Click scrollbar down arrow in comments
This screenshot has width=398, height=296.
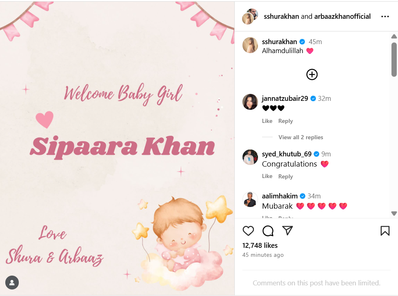pyautogui.click(x=394, y=214)
